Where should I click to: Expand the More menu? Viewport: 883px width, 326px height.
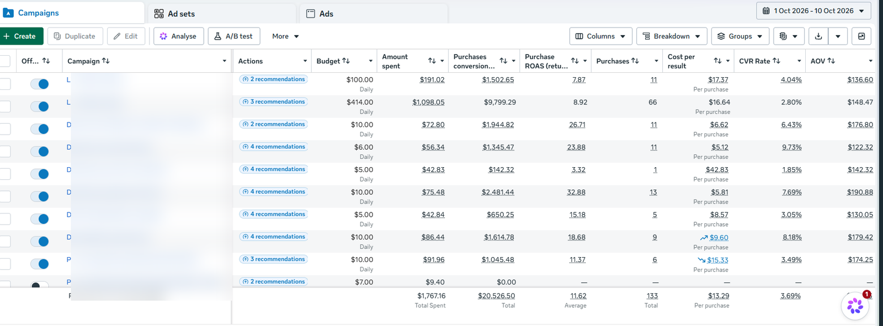click(285, 36)
